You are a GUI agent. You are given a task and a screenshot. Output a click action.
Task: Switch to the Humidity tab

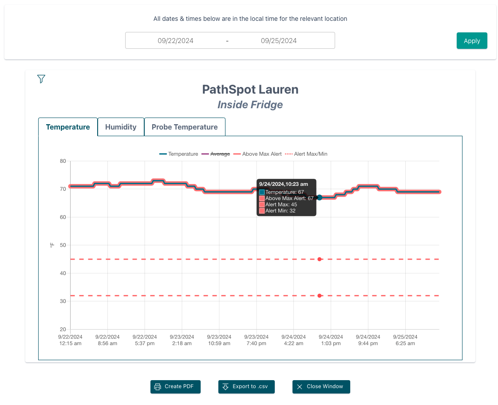coord(121,127)
